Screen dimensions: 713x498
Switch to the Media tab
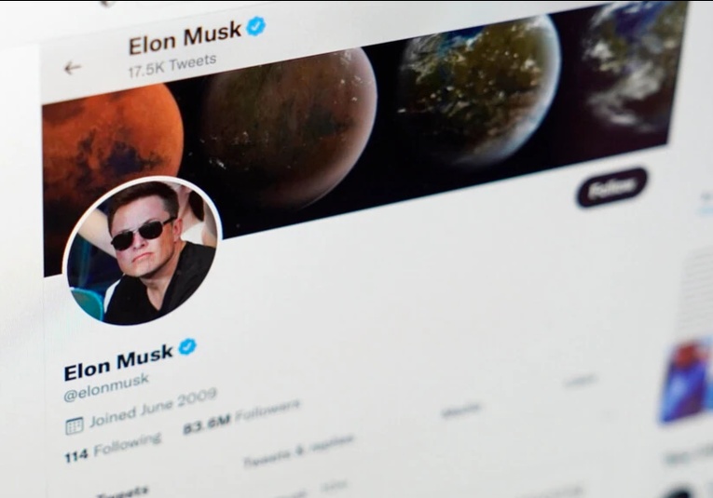pos(460,410)
